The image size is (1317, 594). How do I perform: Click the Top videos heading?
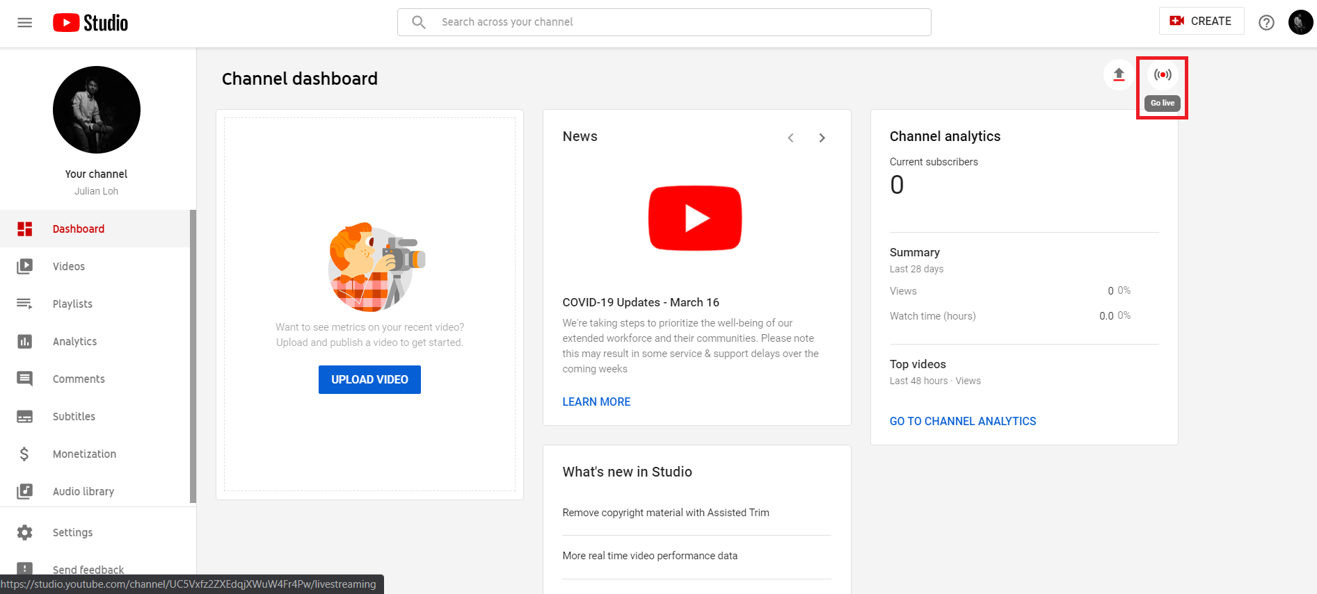(x=918, y=364)
